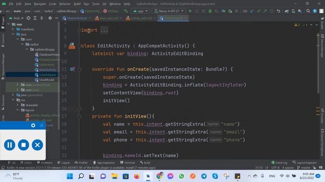Open the File menu
The height and width of the screenshot is (182, 325).
pyautogui.click(x=11, y=4)
